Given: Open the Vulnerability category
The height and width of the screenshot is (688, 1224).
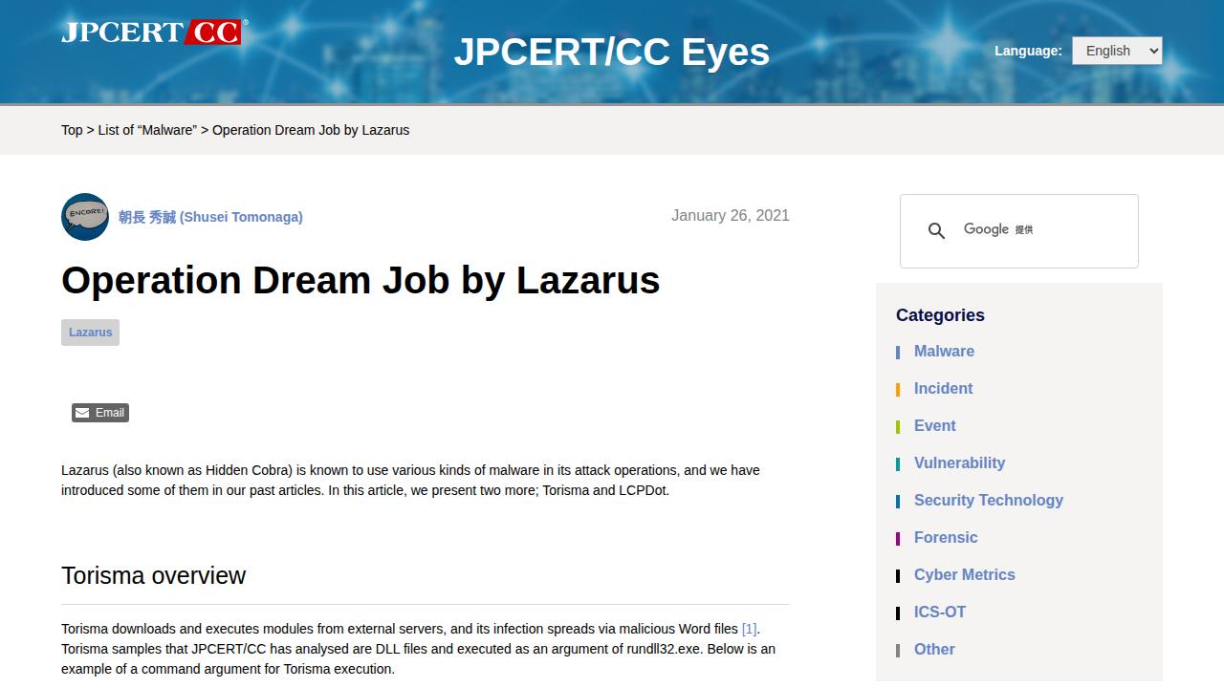Looking at the screenshot, I should (959, 463).
